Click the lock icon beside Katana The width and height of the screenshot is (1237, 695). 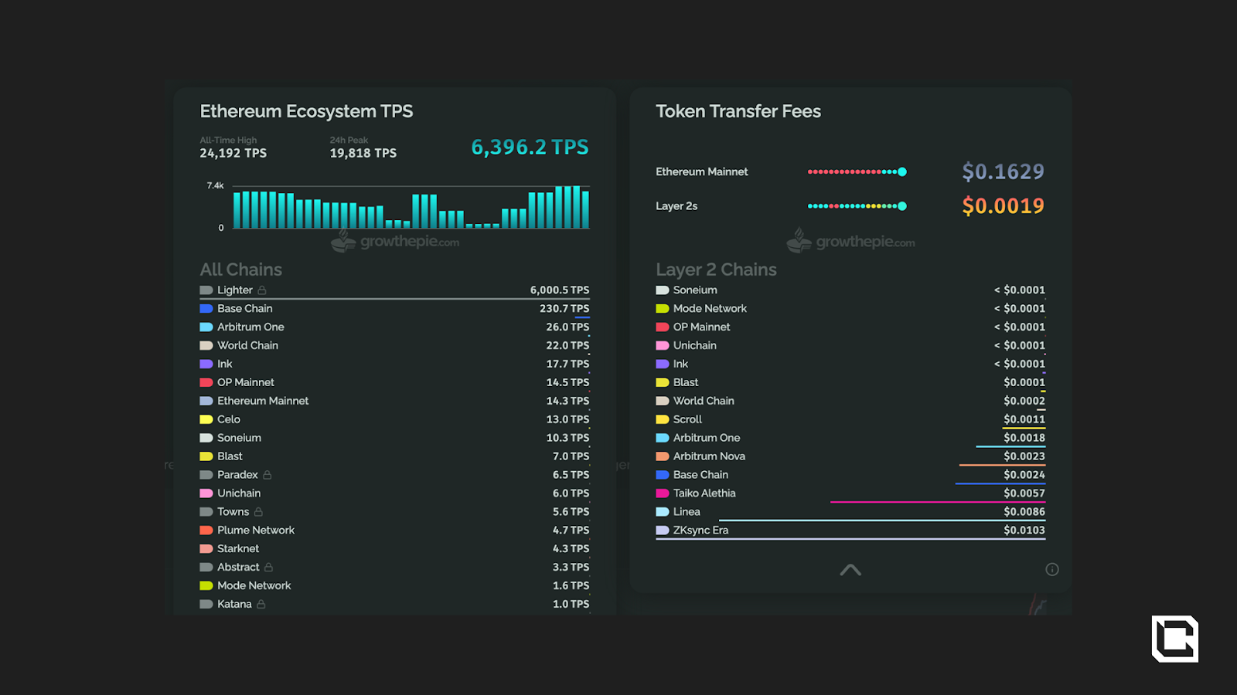261,605
